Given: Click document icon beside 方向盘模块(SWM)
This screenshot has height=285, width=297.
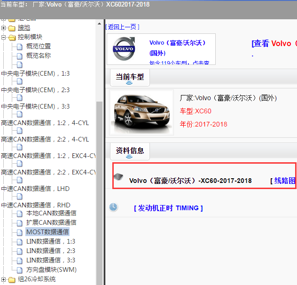Looking at the screenshot, I should 20,270.
